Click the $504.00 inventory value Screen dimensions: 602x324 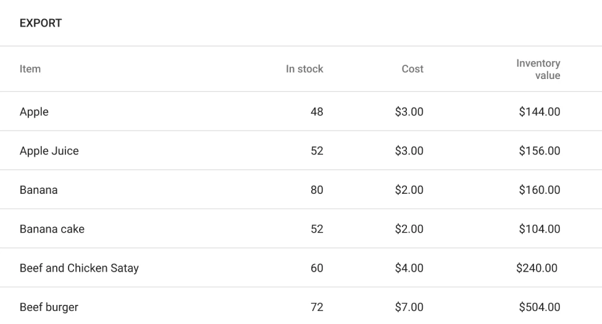pyautogui.click(x=539, y=307)
